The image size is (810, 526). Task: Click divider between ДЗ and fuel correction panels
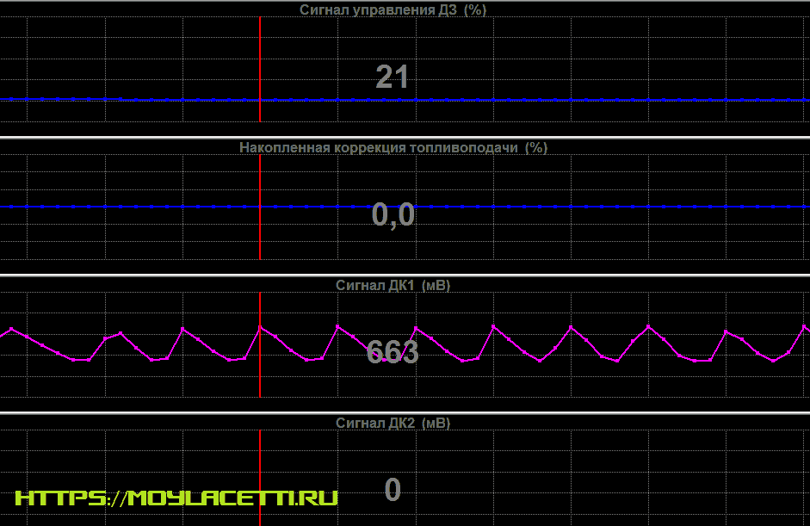point(405,137)
